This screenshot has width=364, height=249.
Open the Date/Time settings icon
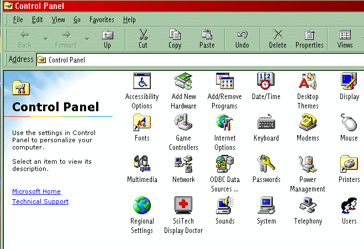point(266,82)
